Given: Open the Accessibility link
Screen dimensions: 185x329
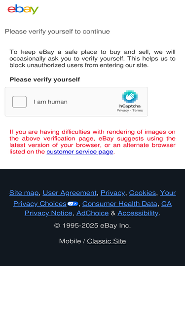Looking at the screenshot, I should 138,213.
